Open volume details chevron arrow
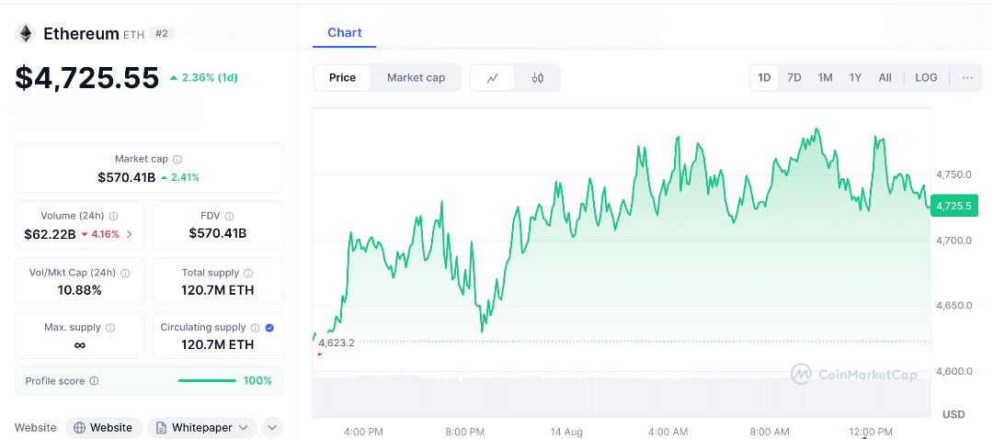 (x=130, y=234)
